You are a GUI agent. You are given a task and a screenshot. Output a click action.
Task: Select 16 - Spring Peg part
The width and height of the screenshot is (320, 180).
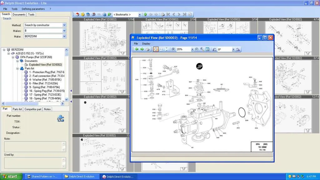point(47,91)
